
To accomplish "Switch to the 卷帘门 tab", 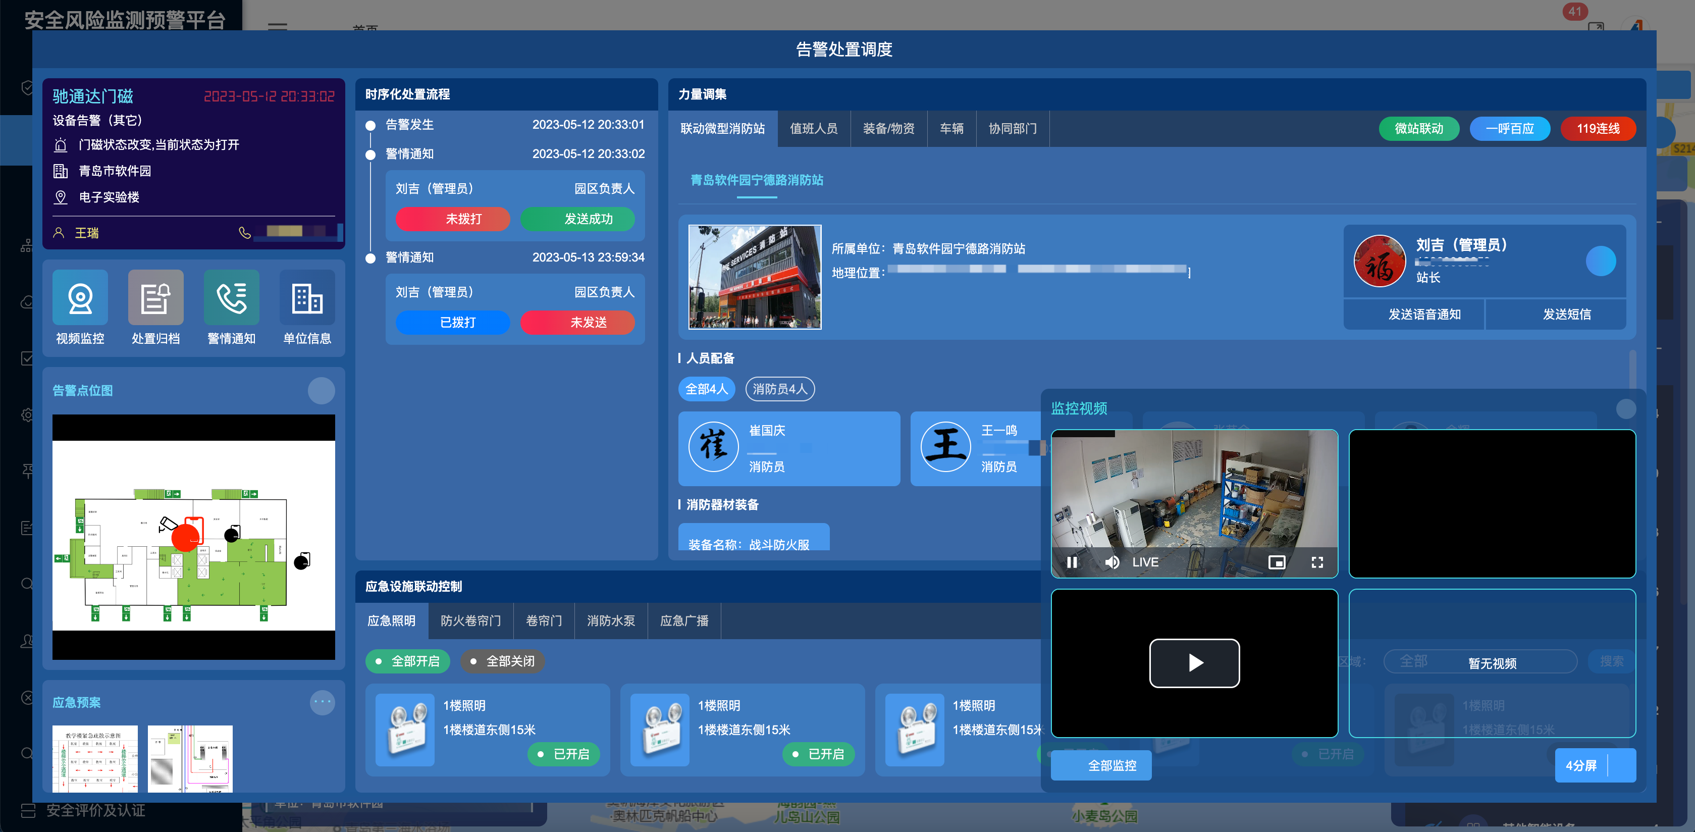I will coord(544,620).
